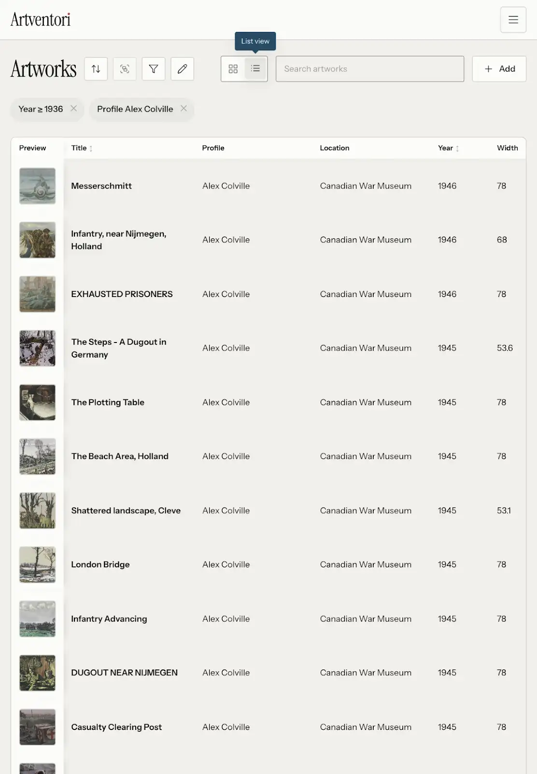Sort table by Title column

(82, 148)
